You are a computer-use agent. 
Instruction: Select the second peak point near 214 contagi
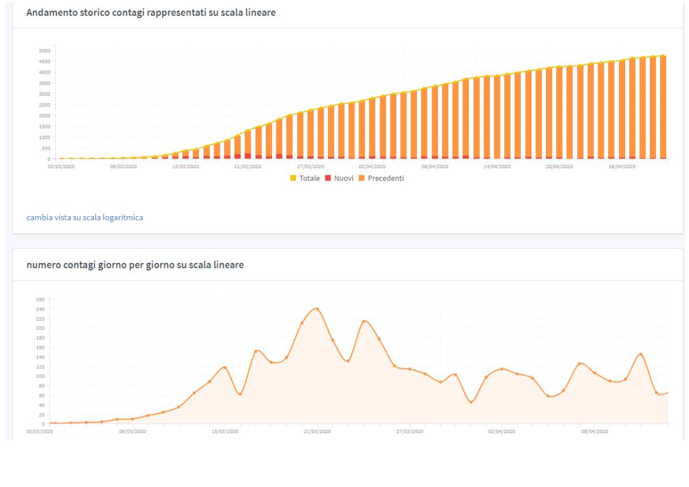tap(364, 321)
